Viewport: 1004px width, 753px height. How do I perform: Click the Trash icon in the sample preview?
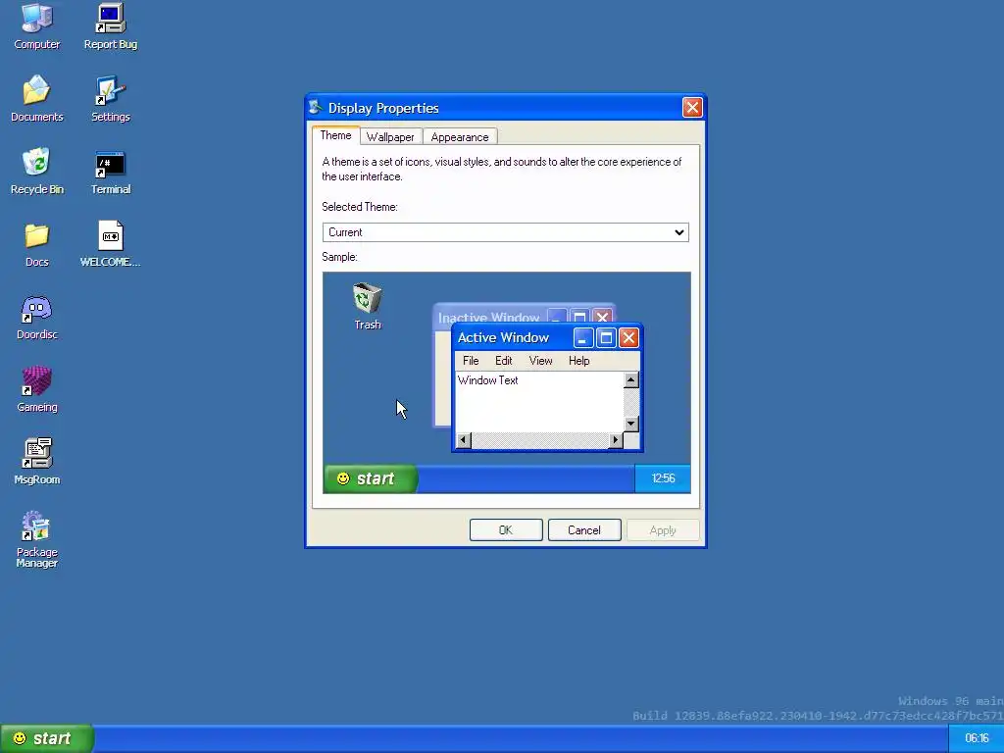click(x=368, y=306)
